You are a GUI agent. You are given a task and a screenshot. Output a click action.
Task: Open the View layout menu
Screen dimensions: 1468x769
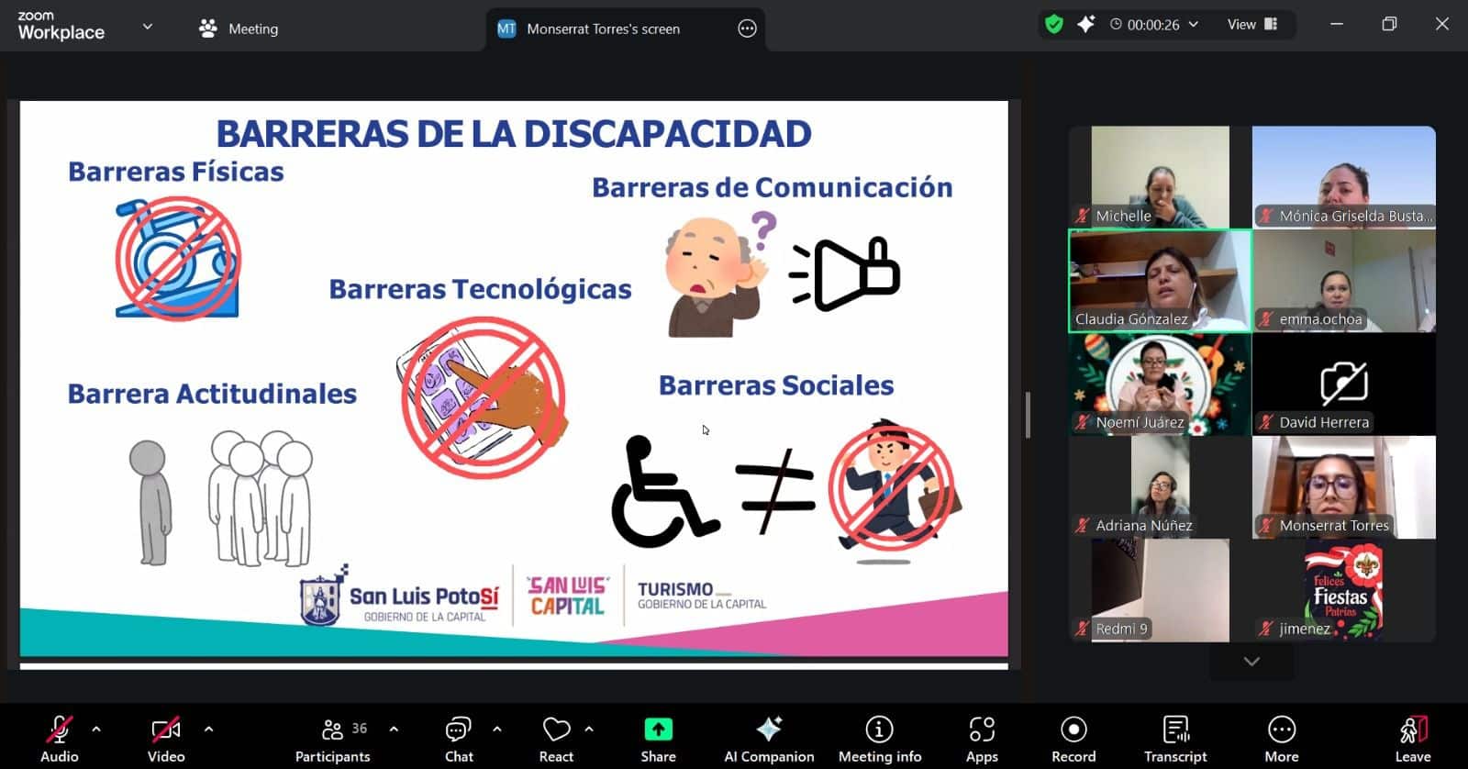1251,25
